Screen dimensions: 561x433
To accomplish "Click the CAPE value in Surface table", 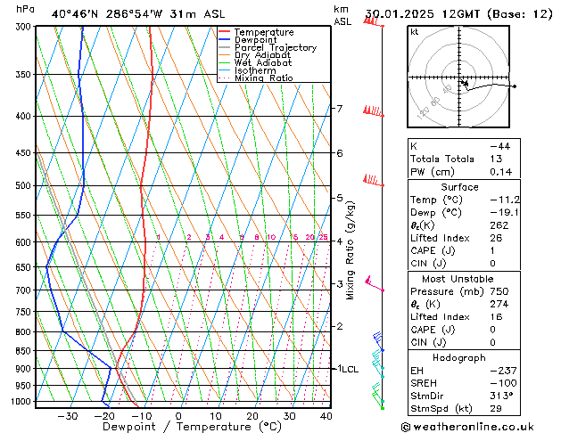I will [x=492, y=250].
